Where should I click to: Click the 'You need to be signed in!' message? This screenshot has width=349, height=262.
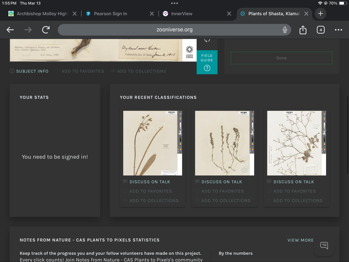click(55, 157)
